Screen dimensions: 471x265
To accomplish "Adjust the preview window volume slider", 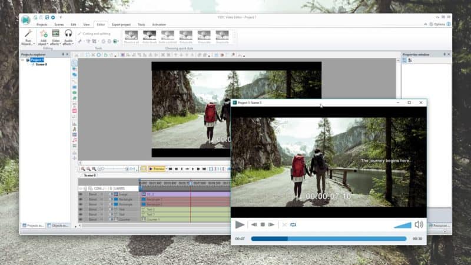I will (403, 225).
